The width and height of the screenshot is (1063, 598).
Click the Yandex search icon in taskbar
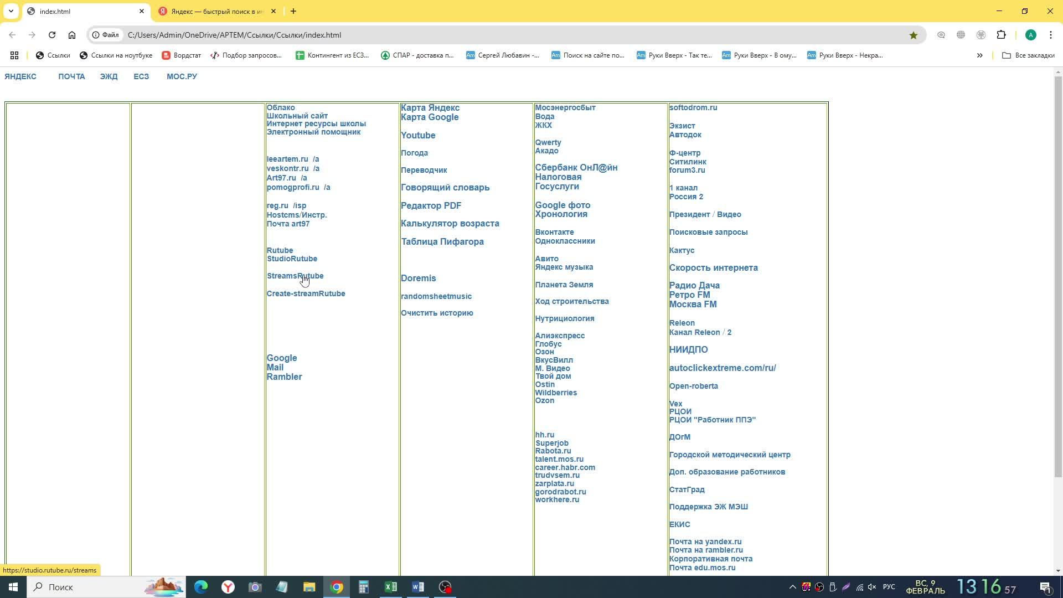coord(229,587)
